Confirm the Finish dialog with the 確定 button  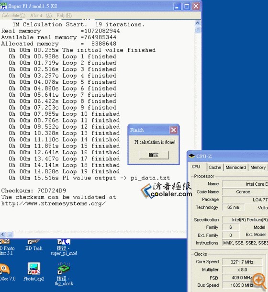coord(154,155)
